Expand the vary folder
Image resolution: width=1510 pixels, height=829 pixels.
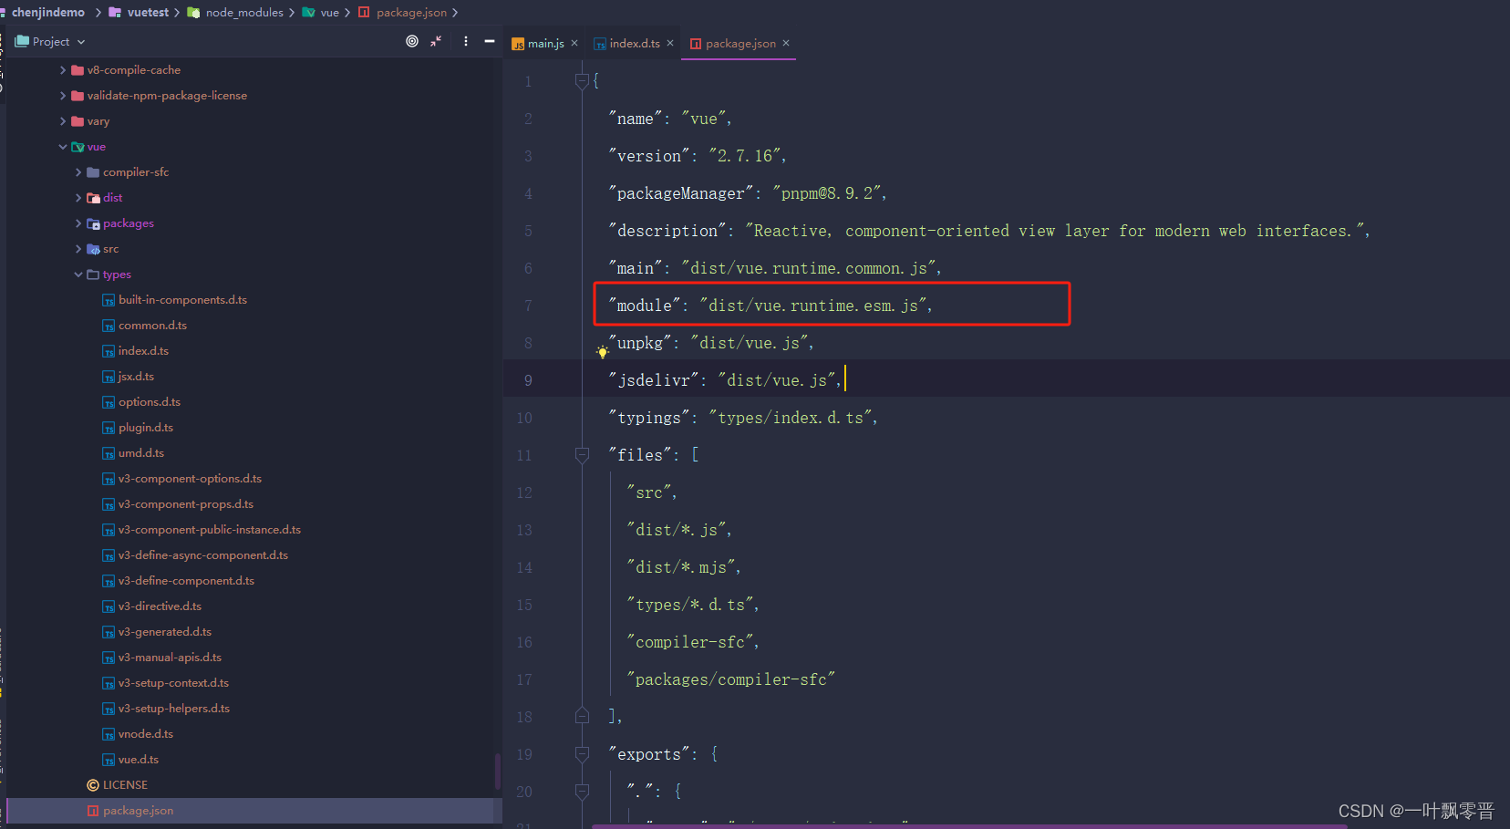(63, 121)
